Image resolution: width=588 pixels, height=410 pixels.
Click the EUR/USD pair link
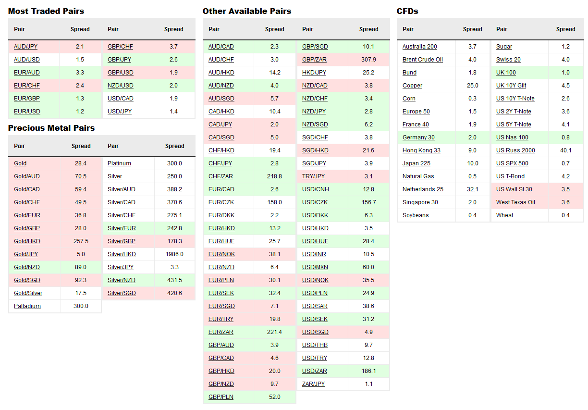point(26,112)
